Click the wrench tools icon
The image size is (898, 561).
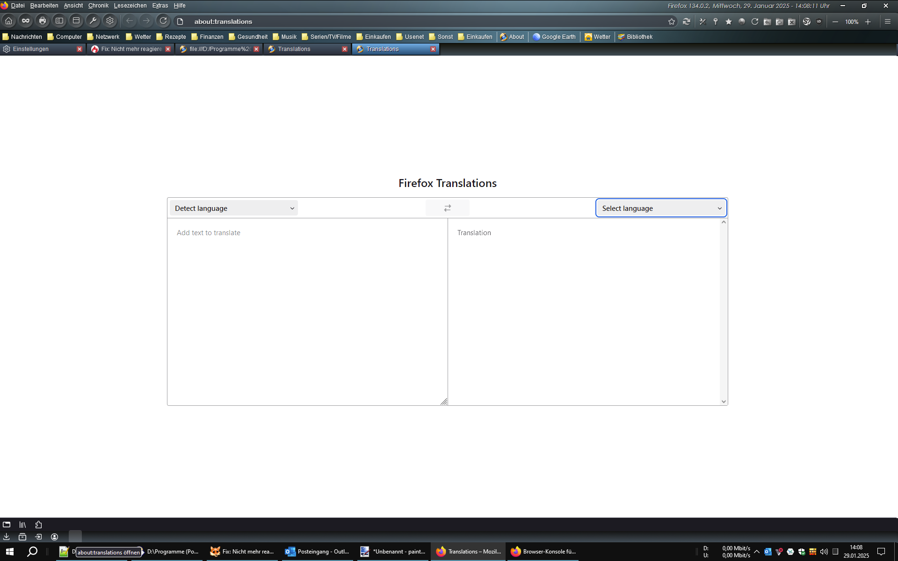[93, 21]
